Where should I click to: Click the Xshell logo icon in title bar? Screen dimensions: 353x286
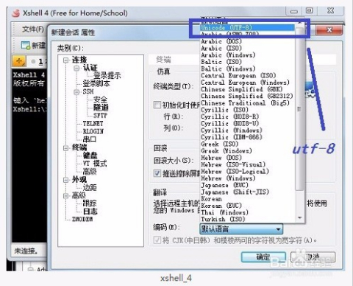click(x=15, y=13)
